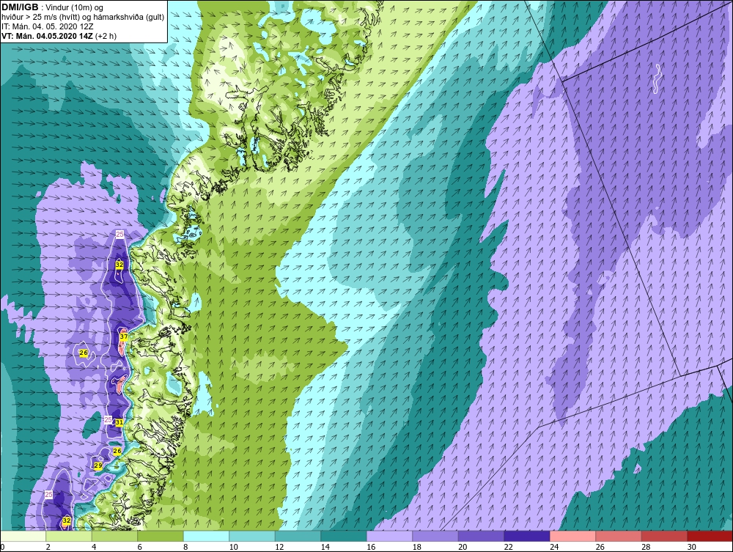
Task: Pick the 28–30 m/s red legend swatch
Action: pos(664,536)
